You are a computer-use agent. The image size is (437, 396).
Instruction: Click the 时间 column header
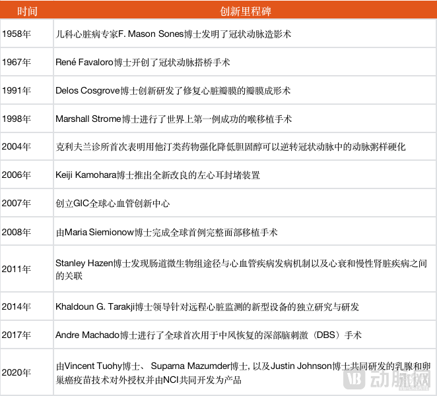pos(27,11)
